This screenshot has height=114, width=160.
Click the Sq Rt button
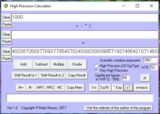105,87
